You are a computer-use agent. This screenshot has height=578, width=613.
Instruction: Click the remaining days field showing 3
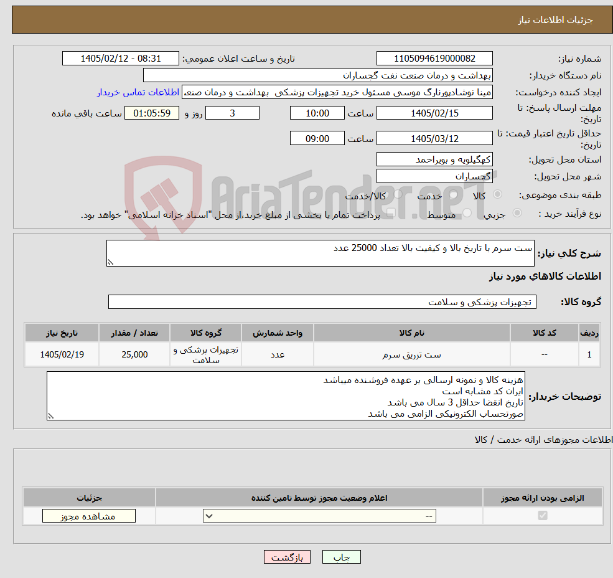232,113
